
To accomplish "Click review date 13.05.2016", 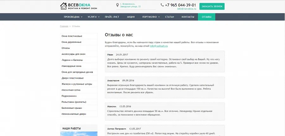I will click(125, 106).
